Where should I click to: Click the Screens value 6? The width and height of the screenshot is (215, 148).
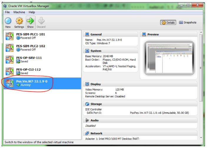pyautogui.click(x=116, y=93)
